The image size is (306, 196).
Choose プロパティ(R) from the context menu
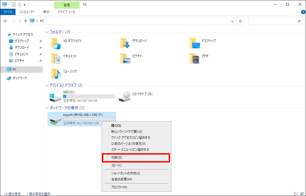point(137,187)
